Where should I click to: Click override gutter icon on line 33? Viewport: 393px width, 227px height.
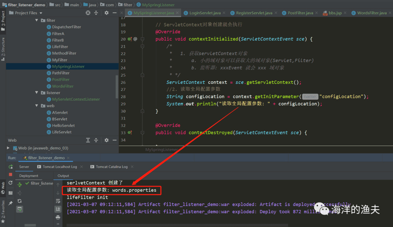tap(130, 133)
